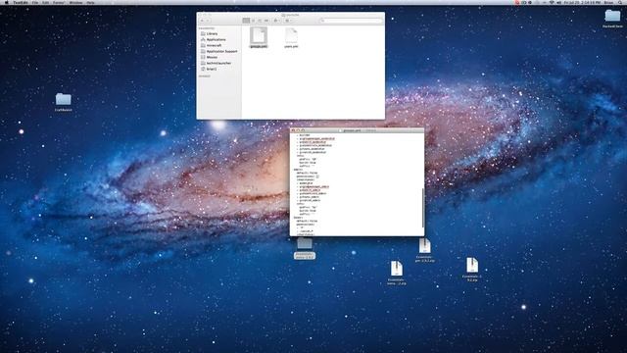
Task: Select the users.yml file in Finder
Action: coord(291,37)
